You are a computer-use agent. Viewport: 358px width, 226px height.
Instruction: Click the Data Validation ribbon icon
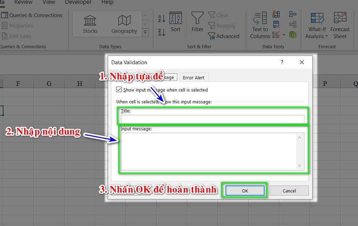[276, 35]
